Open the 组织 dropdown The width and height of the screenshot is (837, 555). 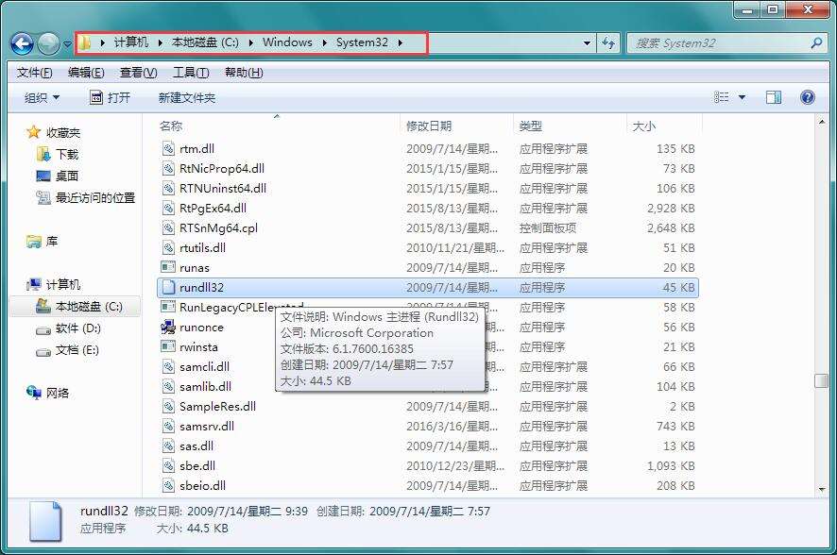point(40,97)
